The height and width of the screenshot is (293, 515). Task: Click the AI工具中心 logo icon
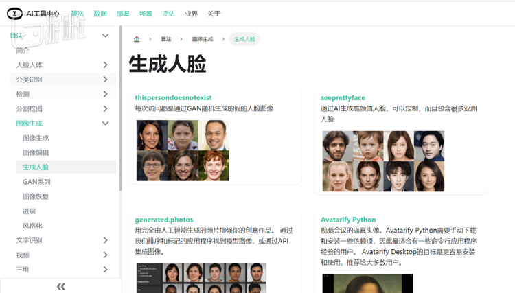14,14
